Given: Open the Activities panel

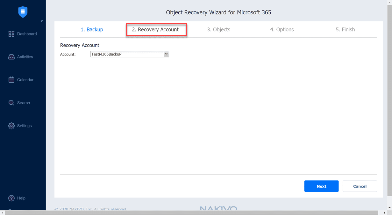Looking at the screenshot, I should coord(23,56).
